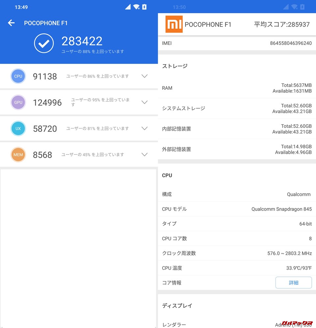
Task: Expand the CPU 91138 score details
Action: [144, 76]
